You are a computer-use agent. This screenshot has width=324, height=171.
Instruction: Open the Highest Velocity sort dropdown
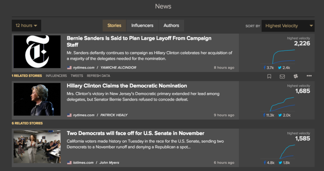tap(288, 26)
